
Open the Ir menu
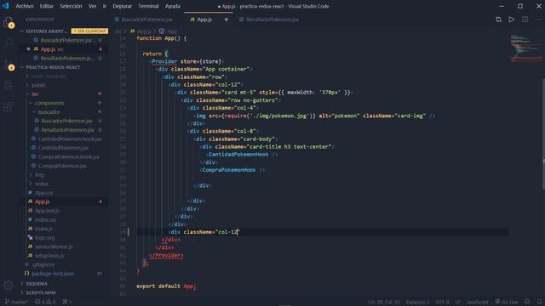[x=104, y=6]
